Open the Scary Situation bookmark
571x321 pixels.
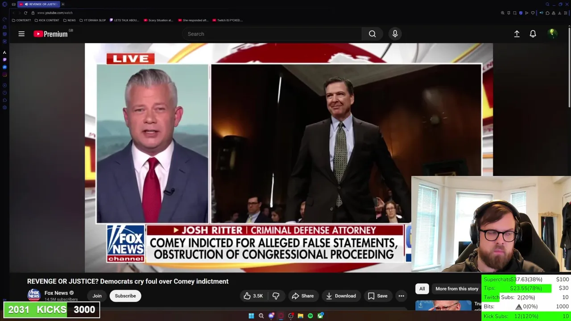(158, 20)
